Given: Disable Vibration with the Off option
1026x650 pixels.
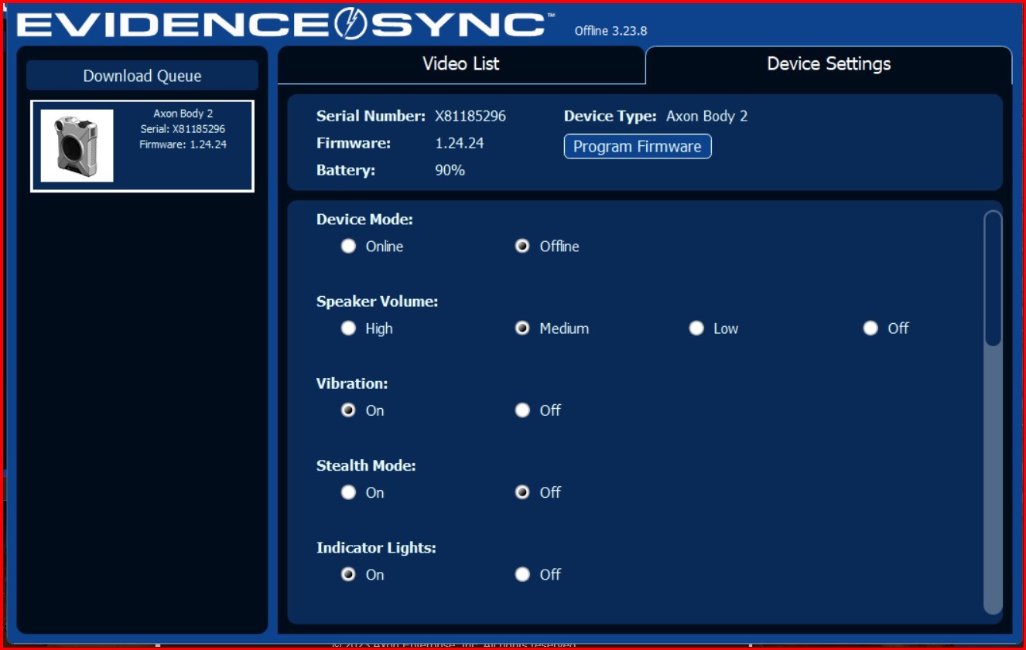Looking at the screenshot, I should 523,410.
